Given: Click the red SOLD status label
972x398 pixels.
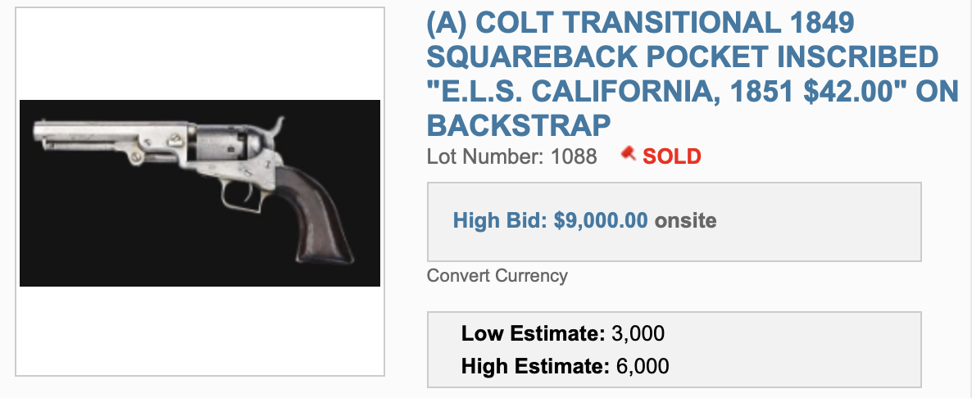Looking at the screenshot, I should [672, 156].
